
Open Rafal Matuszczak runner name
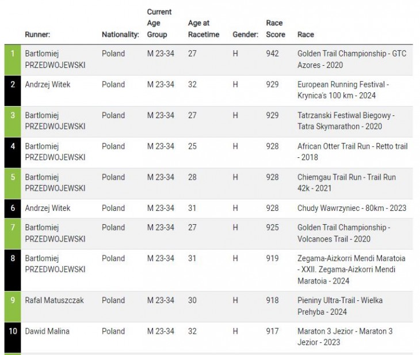54,300
